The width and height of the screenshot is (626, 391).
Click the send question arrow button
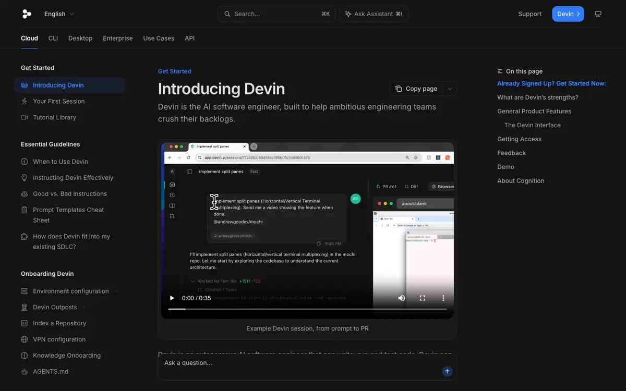(x=447, y=372)
